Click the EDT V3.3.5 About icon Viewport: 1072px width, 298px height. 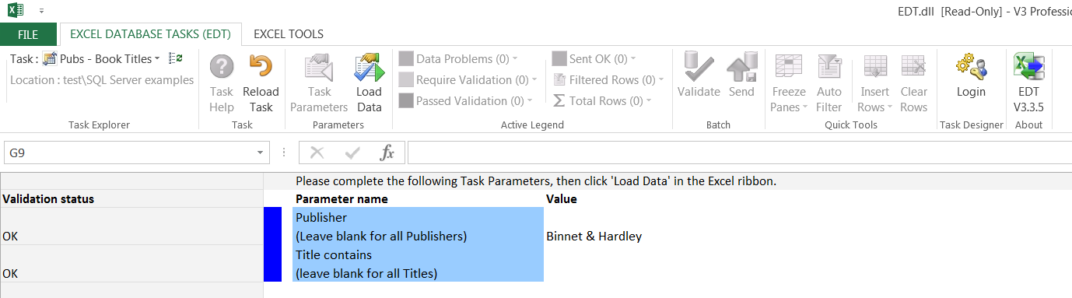(x=1028, y=83)
